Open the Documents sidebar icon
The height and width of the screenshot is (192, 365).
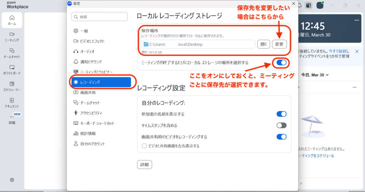coord(12,102)
